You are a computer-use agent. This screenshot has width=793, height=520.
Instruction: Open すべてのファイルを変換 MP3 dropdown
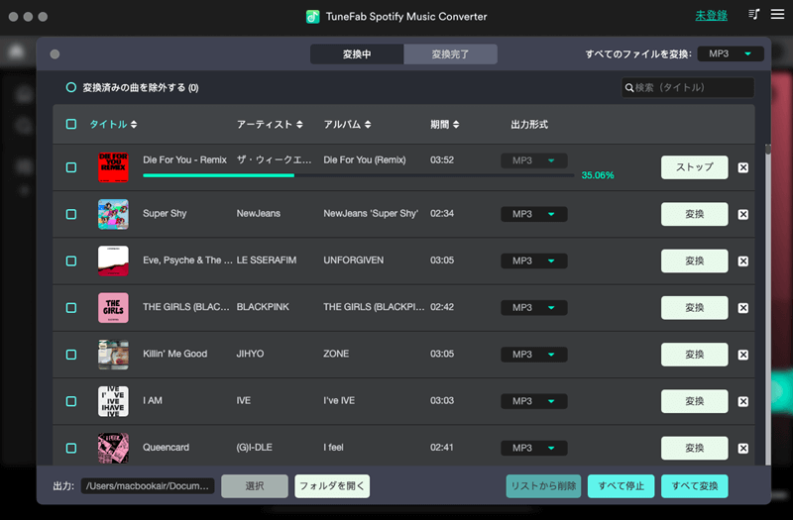pyautogui.click(x=731, y=53)
